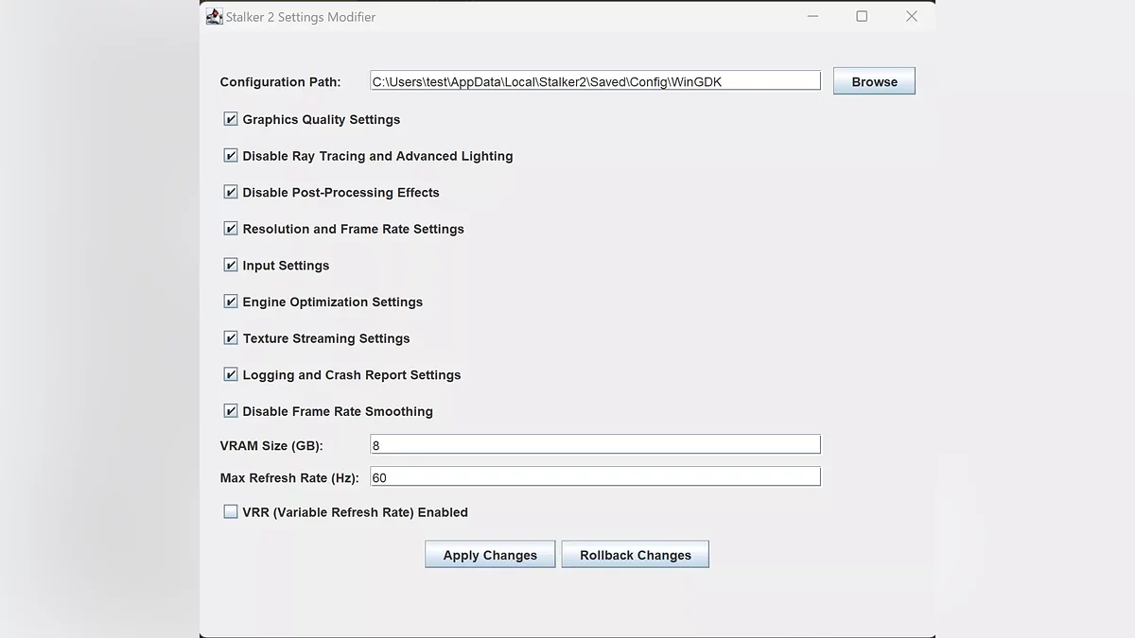Screen dimensions: 1135x638
Task: Toggle Engine Optimization Settings checkbox
Action: 231,302
